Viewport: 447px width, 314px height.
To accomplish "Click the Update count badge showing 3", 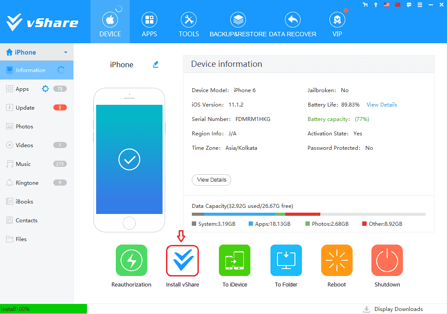I will [60, 107].
